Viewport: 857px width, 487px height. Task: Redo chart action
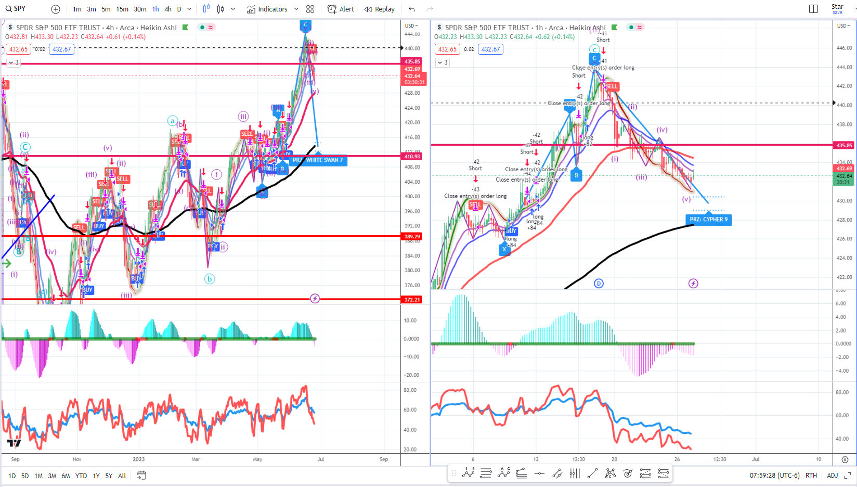point(430,9)
